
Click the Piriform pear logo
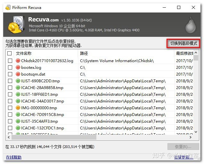point(191,25)
